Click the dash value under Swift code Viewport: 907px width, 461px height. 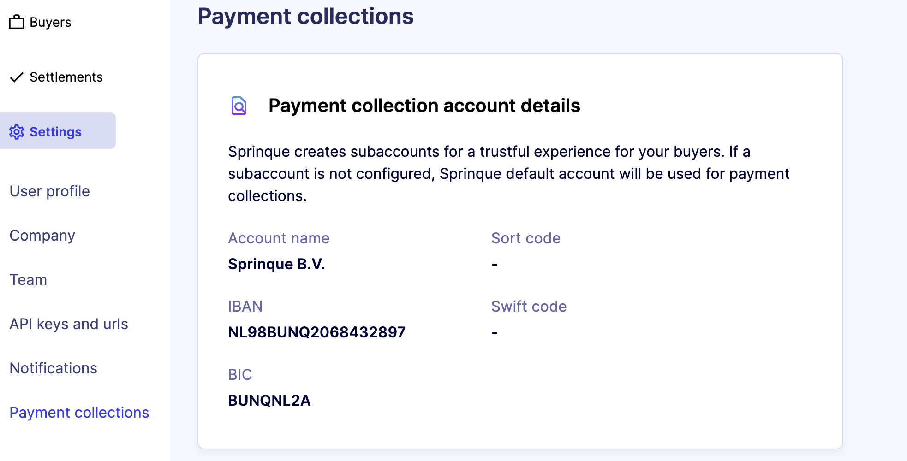pos(494,333)
